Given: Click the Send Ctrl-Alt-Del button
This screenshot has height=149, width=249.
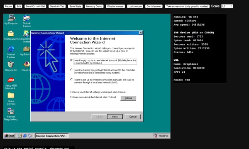Looking at the screenshot, I should point(35,6).
